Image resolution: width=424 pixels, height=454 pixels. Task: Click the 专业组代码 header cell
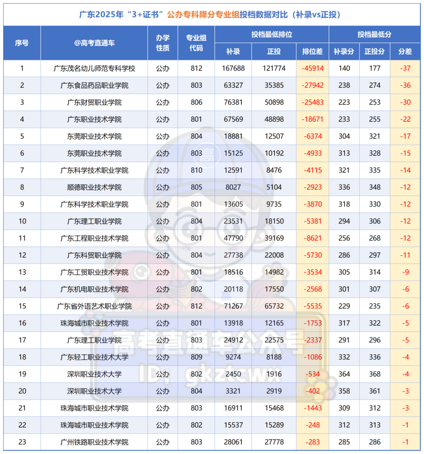coord(196,43)
